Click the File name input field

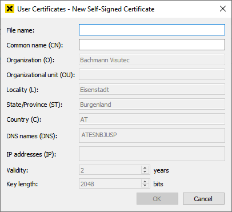(x=152, y=30)
